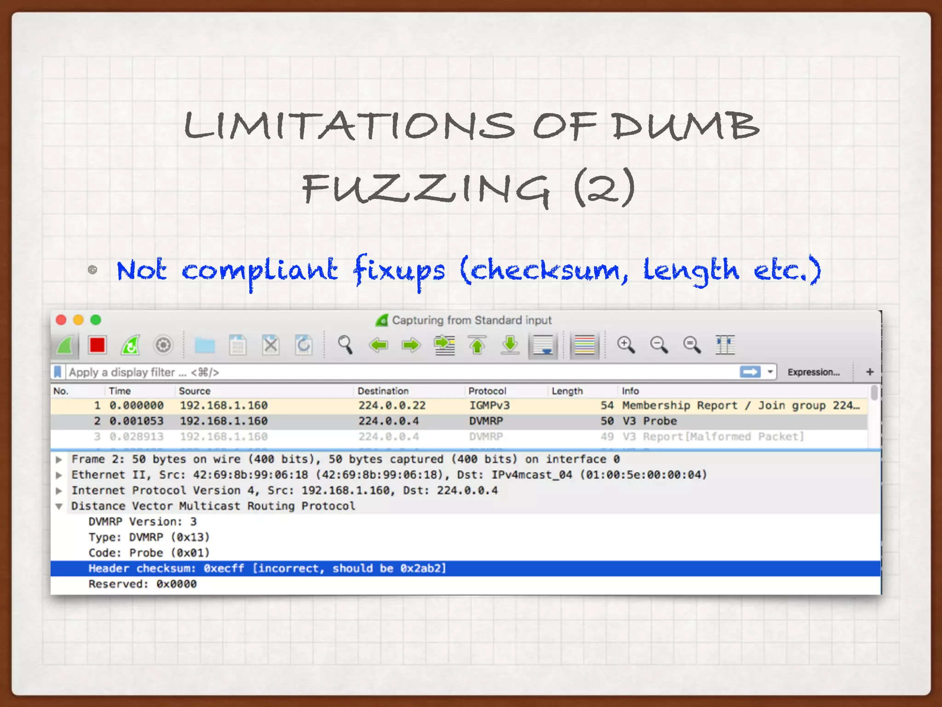Select the 'Code: Probe (0x01)' field
This screenshot has width=942, height=707.
coord(149,553)
